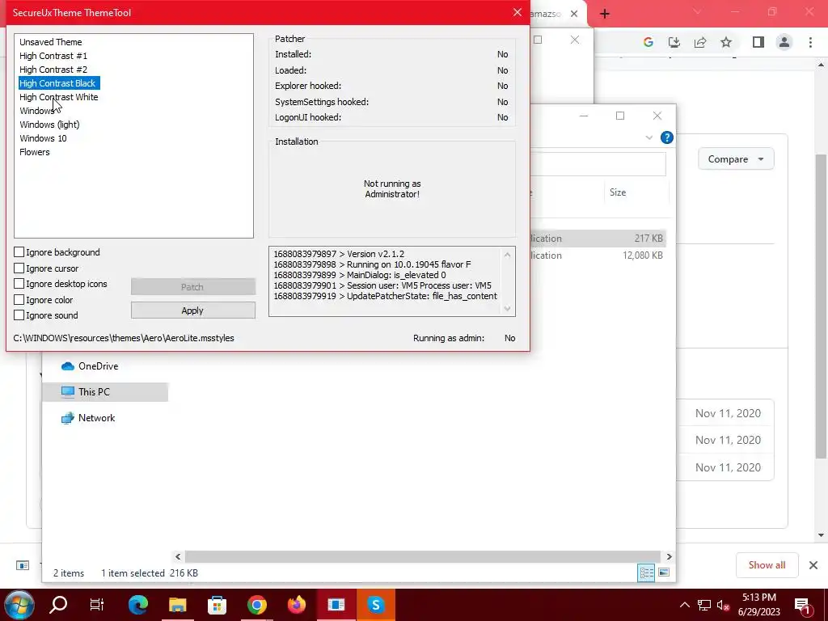Apply the selected theme
The image size is (828, 621).
pyautogui.click(x=192, y=310)
